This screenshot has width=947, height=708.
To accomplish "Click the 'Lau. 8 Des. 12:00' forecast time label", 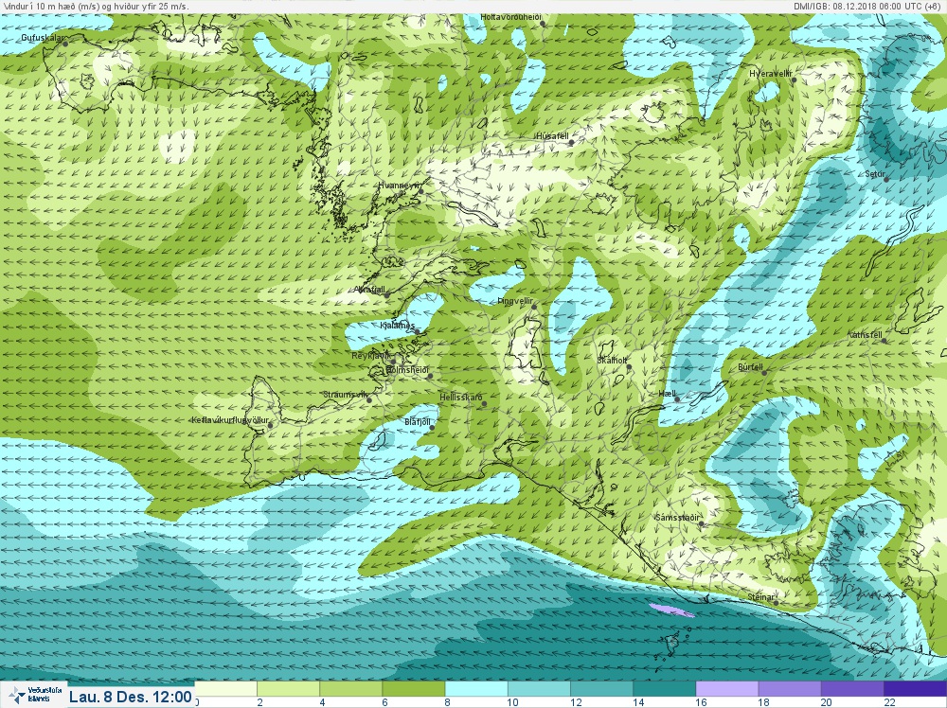I will point(131,697).
